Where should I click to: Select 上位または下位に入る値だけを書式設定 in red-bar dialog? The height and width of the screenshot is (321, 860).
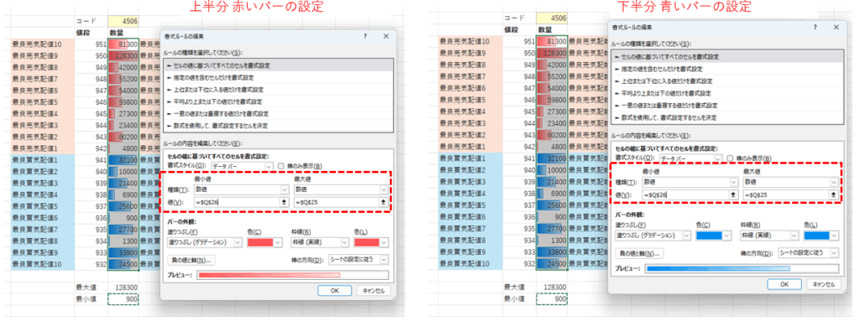click(279, 90)
